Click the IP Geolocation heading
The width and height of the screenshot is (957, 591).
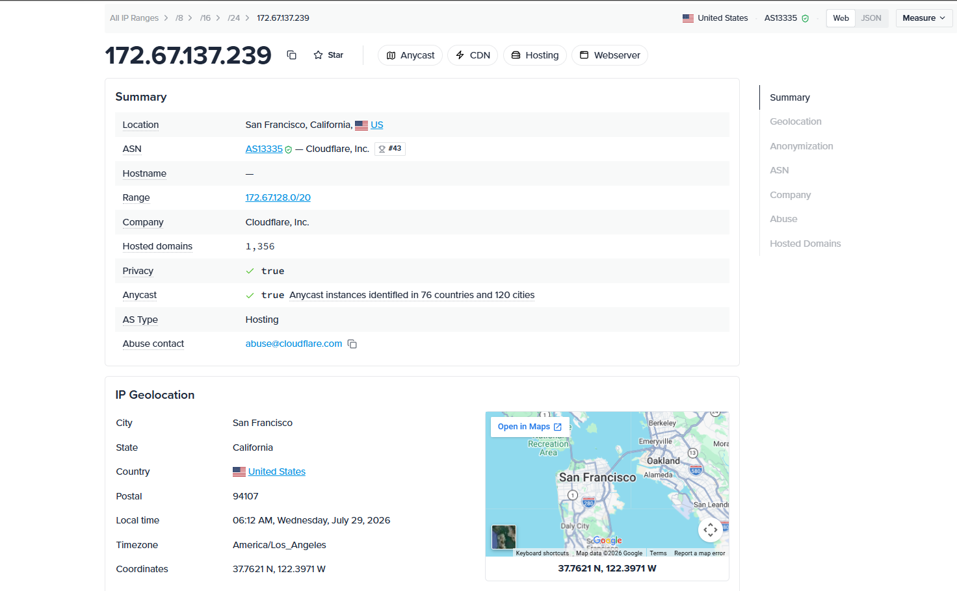(155, 395)
